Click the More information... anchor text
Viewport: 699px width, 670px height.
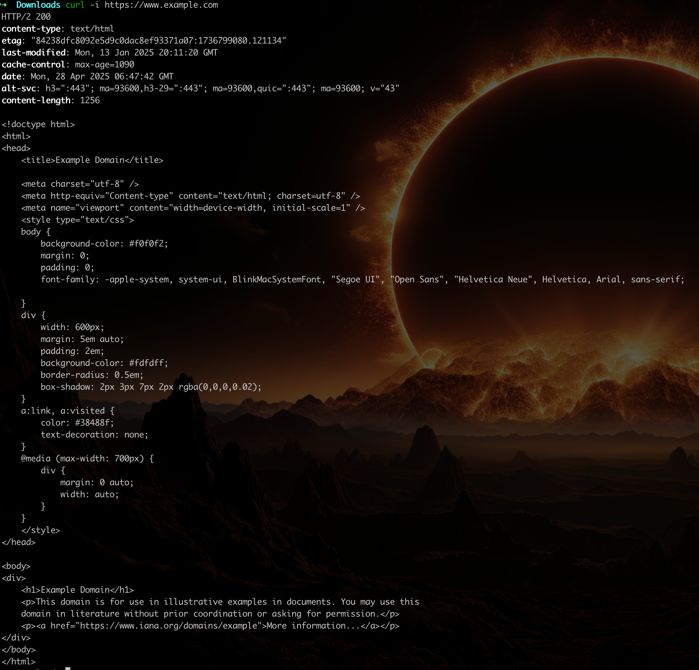[313, 625]
